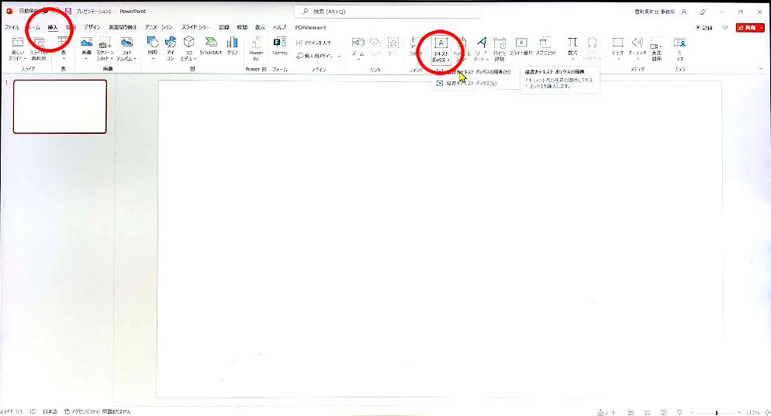
Task: Insert ビデオ (Video)
Action: point(618,48)
